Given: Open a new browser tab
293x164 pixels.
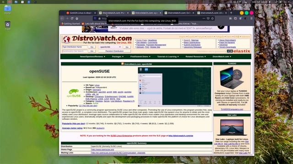Looking at the screenshot, I should point(231,13).
